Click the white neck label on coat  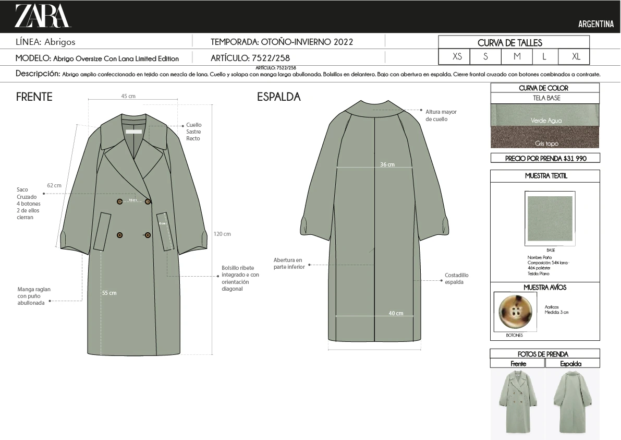[134, 132]
